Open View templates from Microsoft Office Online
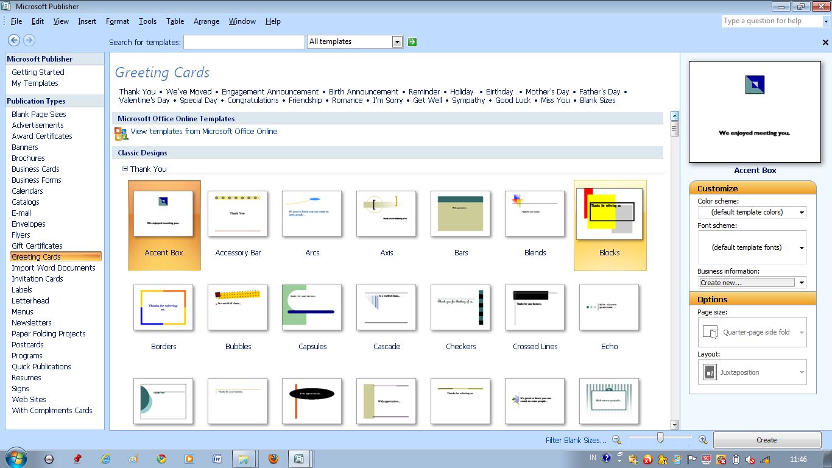Viewport: 832px width, 468px height. coord(204,131)
